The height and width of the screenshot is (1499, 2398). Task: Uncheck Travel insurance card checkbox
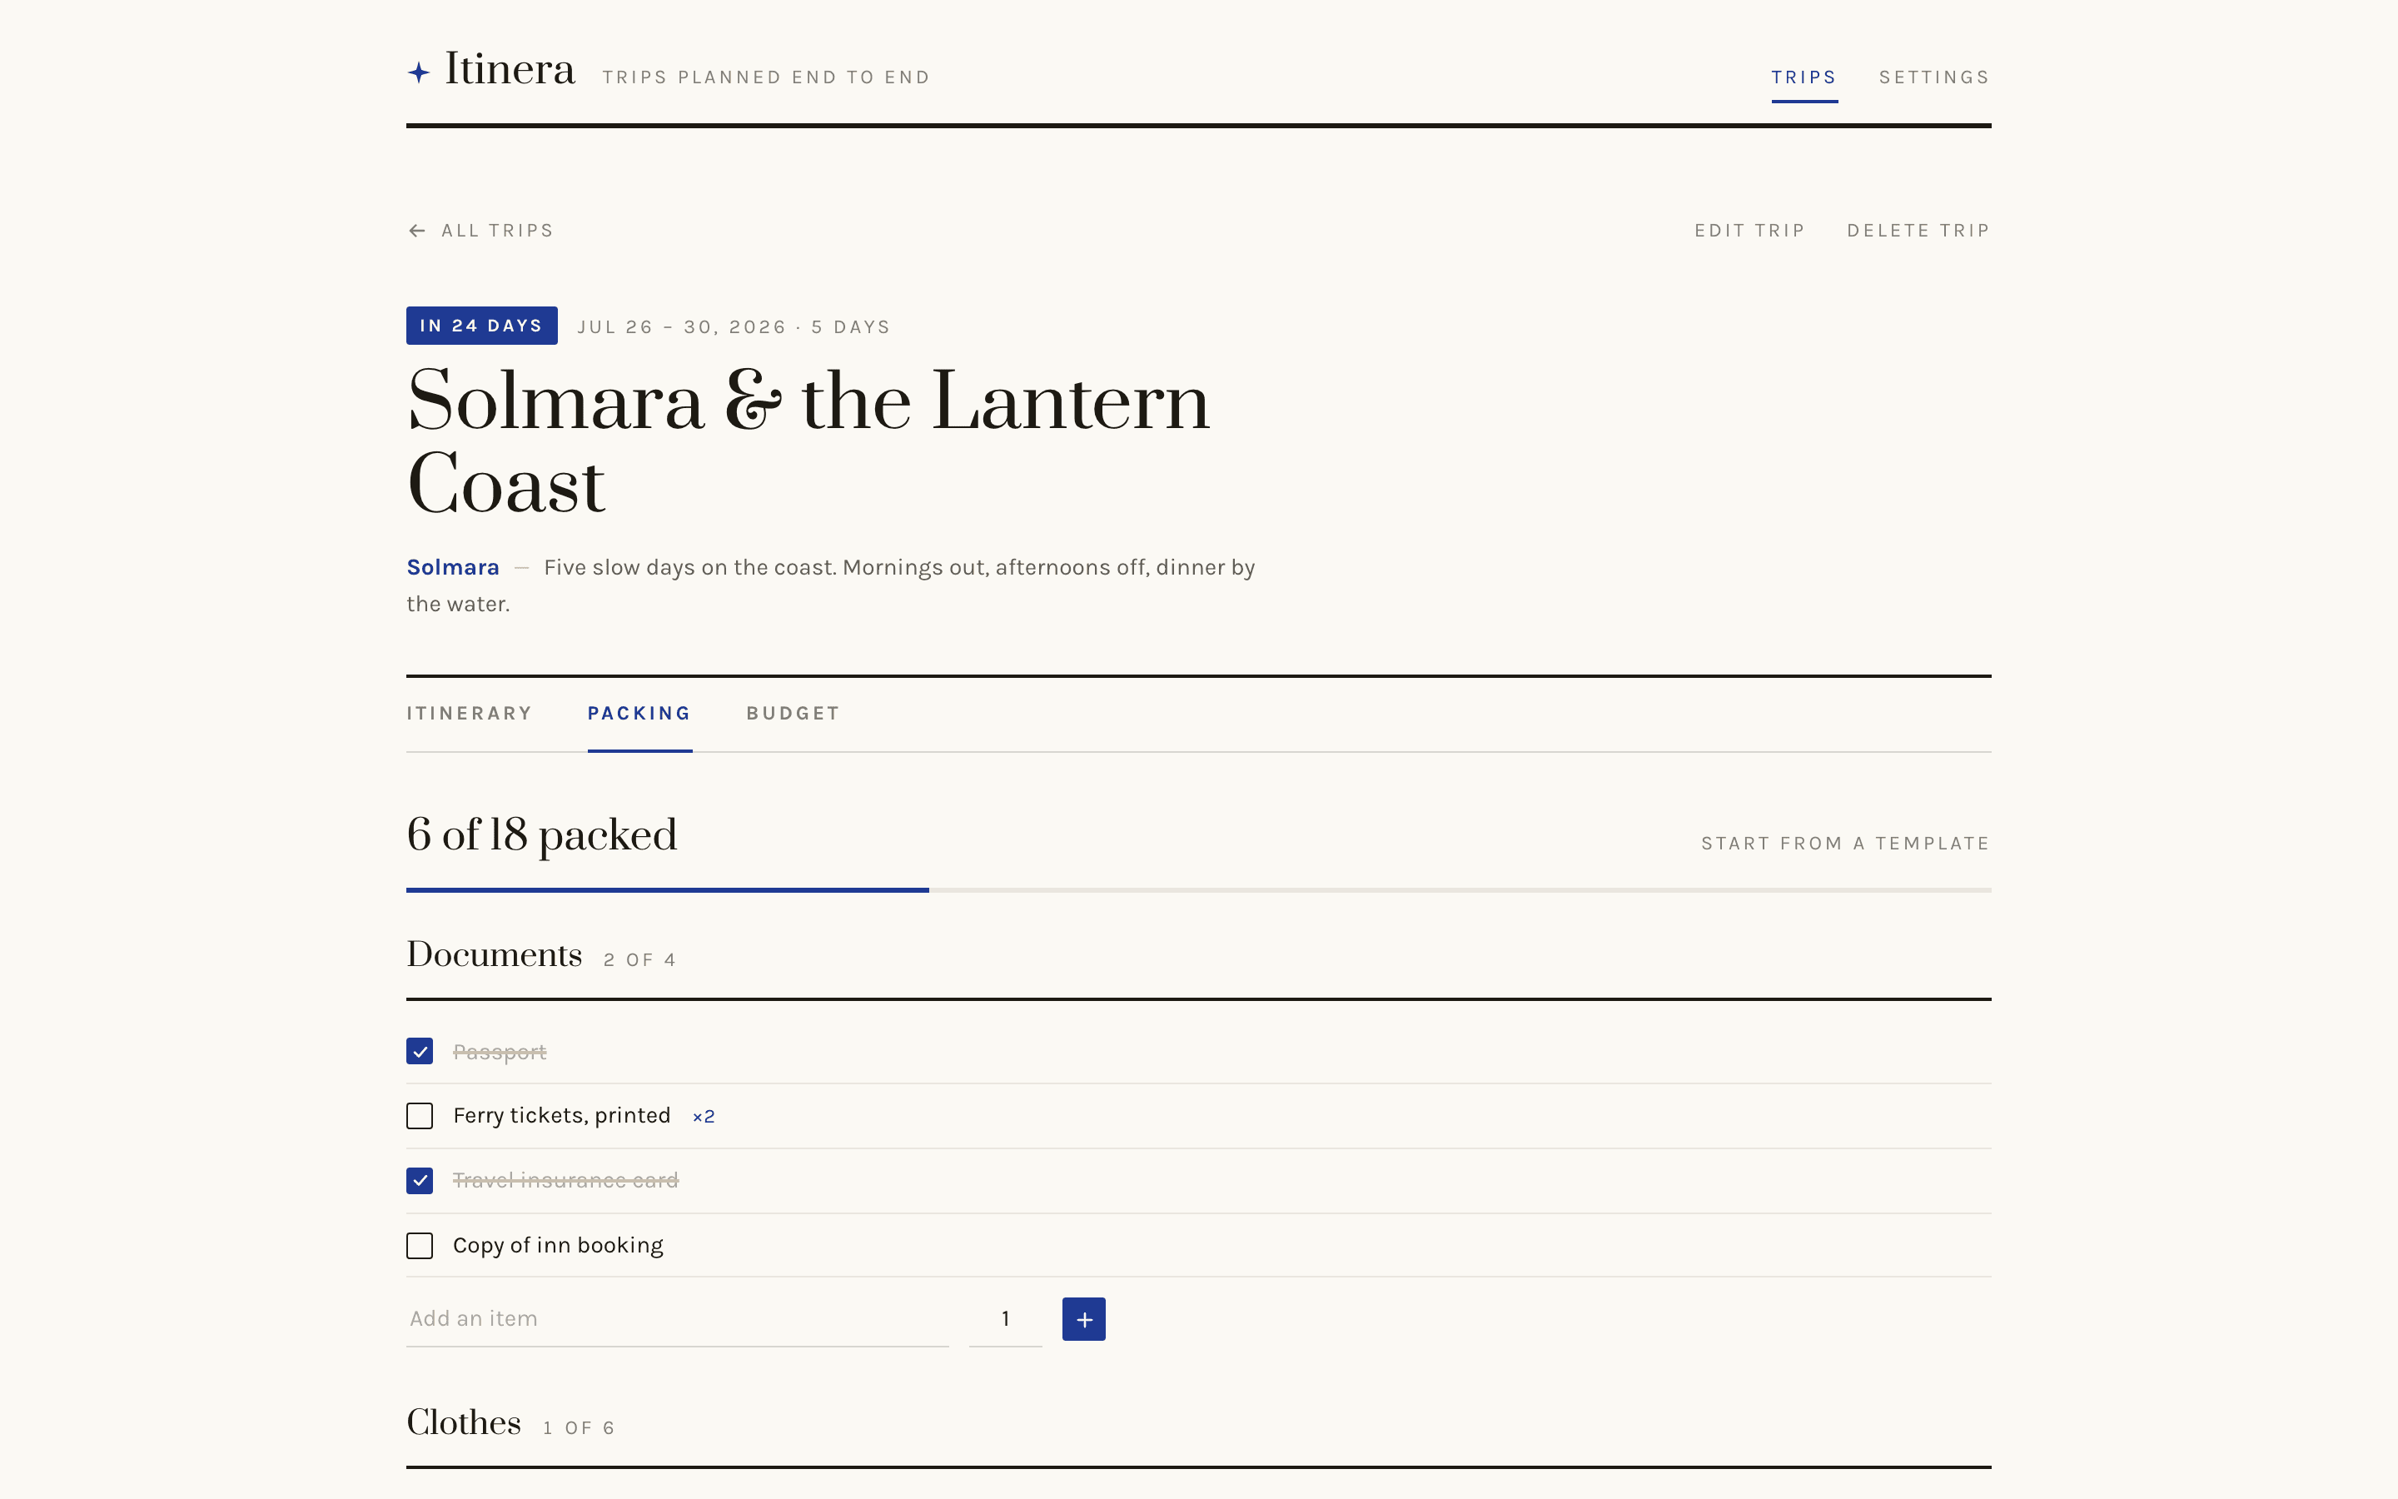[419, 1181]
